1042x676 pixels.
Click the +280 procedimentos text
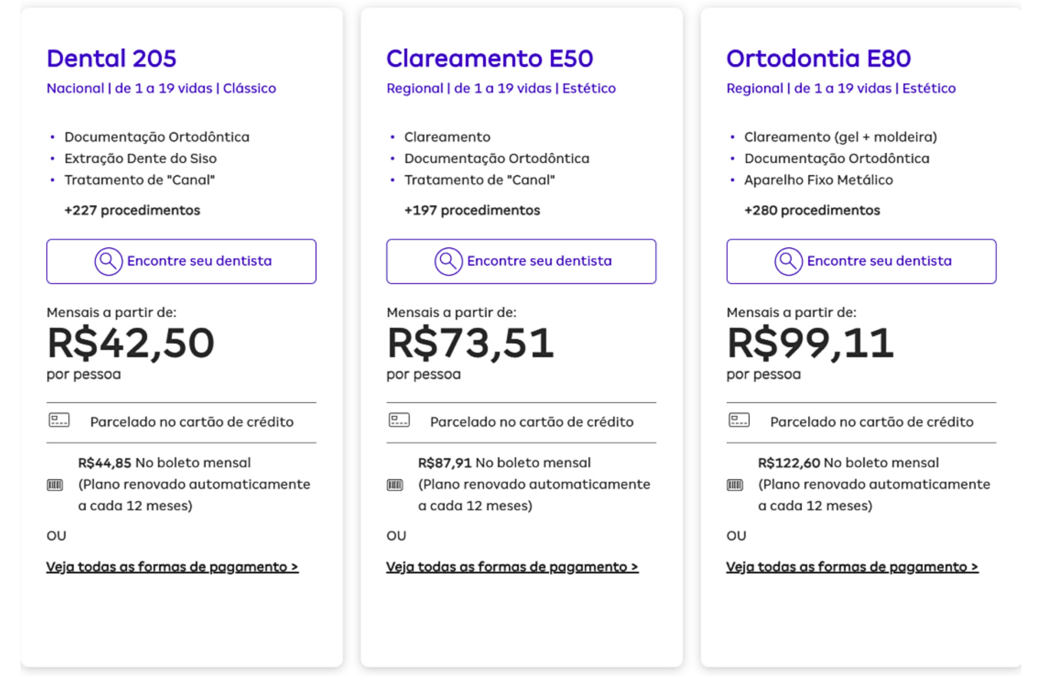point(812,210)
